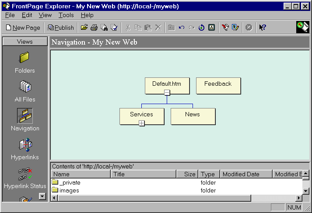Viewport: 312px width, 213px height.
Task: Select the Default.htm page box
Action: tap(167, 86)
